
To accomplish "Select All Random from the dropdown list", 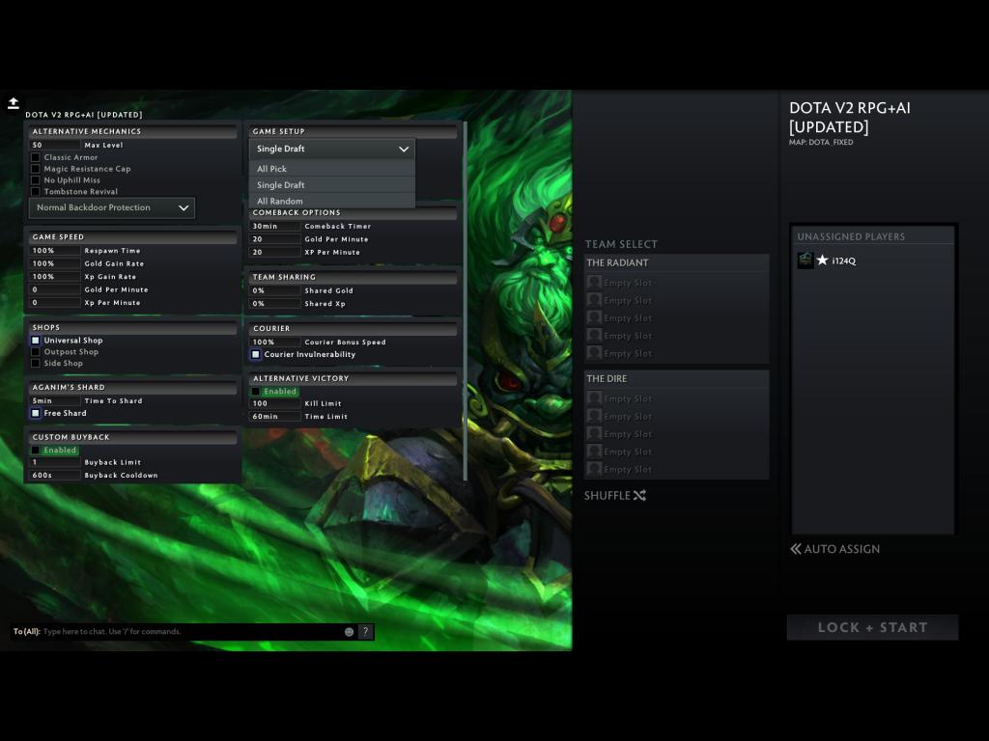I will pos(332,201).
